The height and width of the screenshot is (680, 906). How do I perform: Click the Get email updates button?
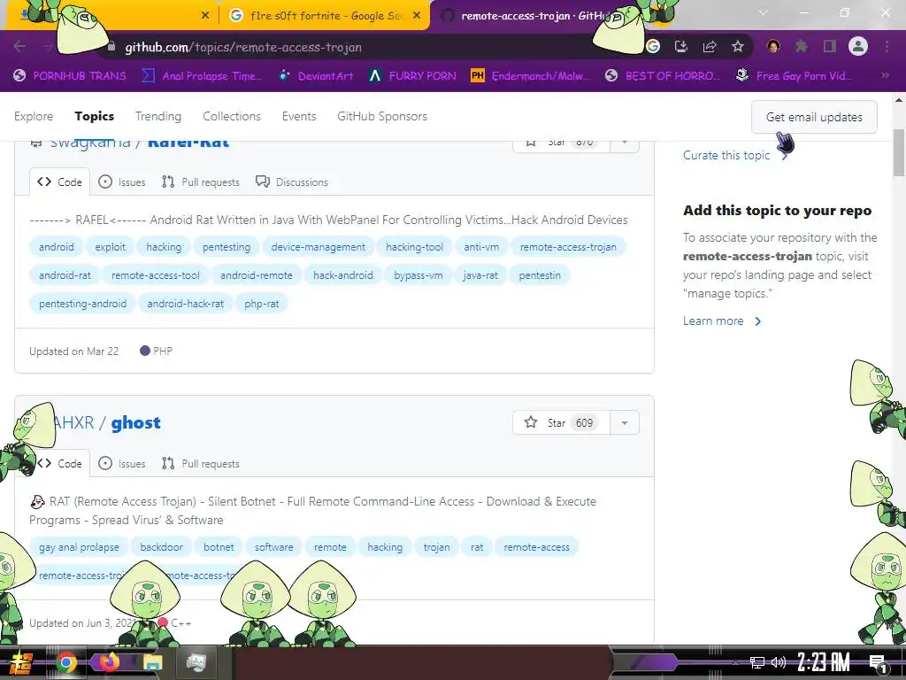click(x=814, y=117)
